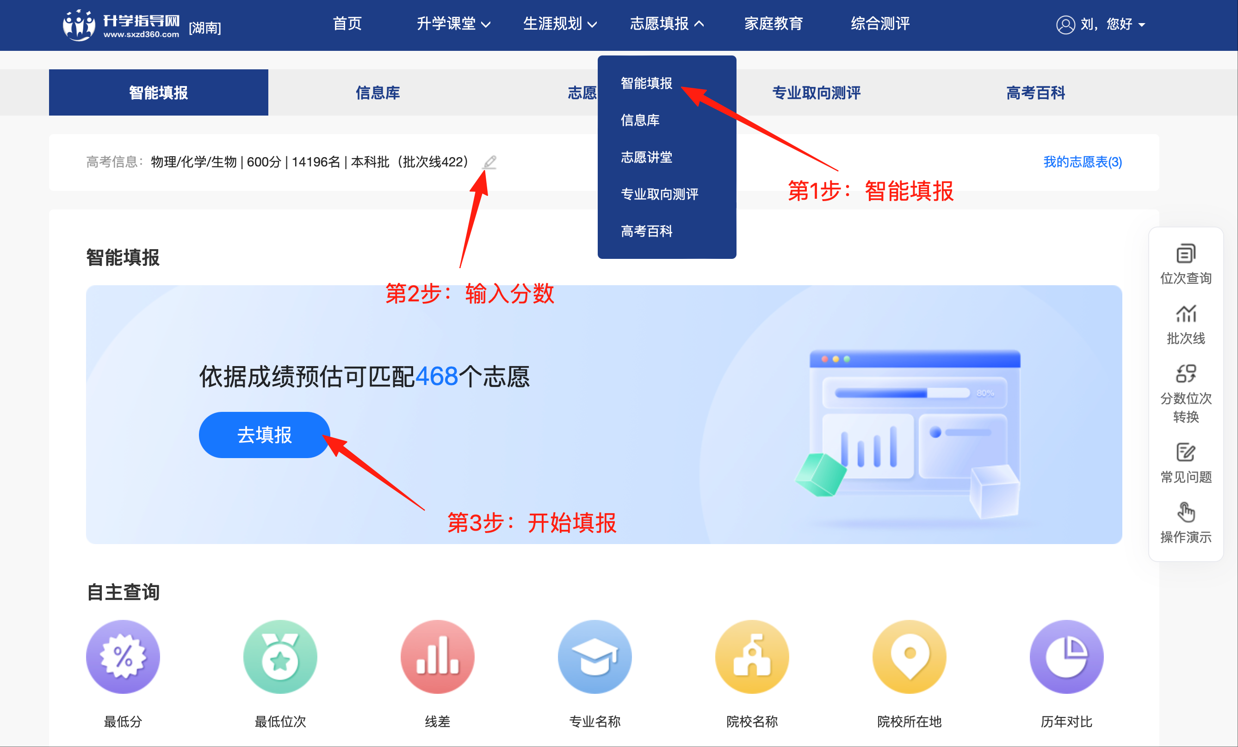Open the 我的志愿表(3) link
The image size is (1238, 747).
coord(1083,162)
